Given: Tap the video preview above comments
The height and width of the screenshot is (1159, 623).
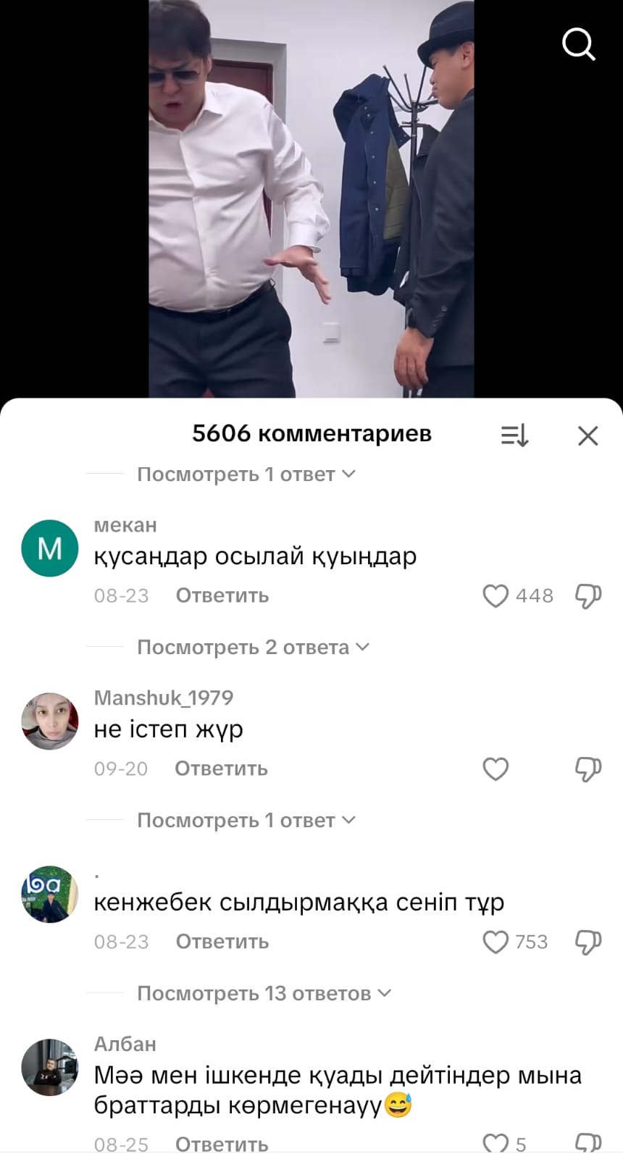Looking at the screenshot, I should pyautogui.click(x=311, y=198).
